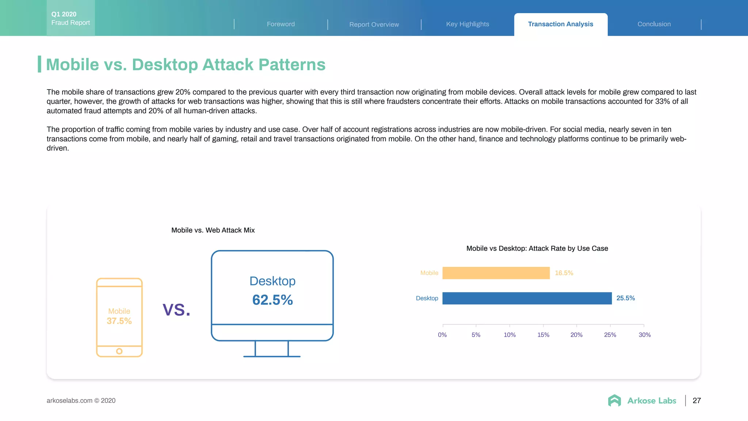Click the 25% axis tick label
Image resolution: width=748 pixels, height=421 pixels.
(x=610, y=335)
